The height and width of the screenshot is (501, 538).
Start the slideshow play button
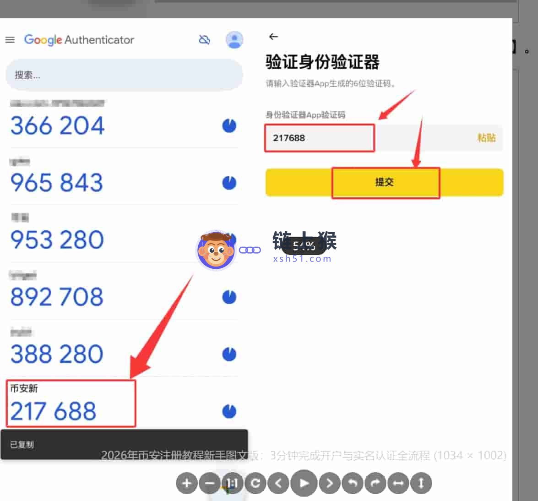click(x=304, y=483)
